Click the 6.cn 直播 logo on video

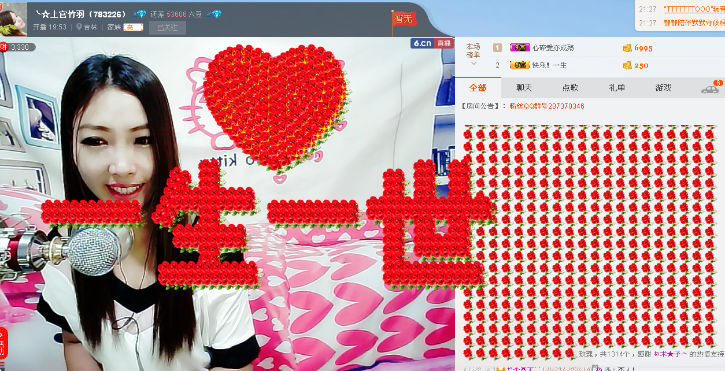click(432, 43)
